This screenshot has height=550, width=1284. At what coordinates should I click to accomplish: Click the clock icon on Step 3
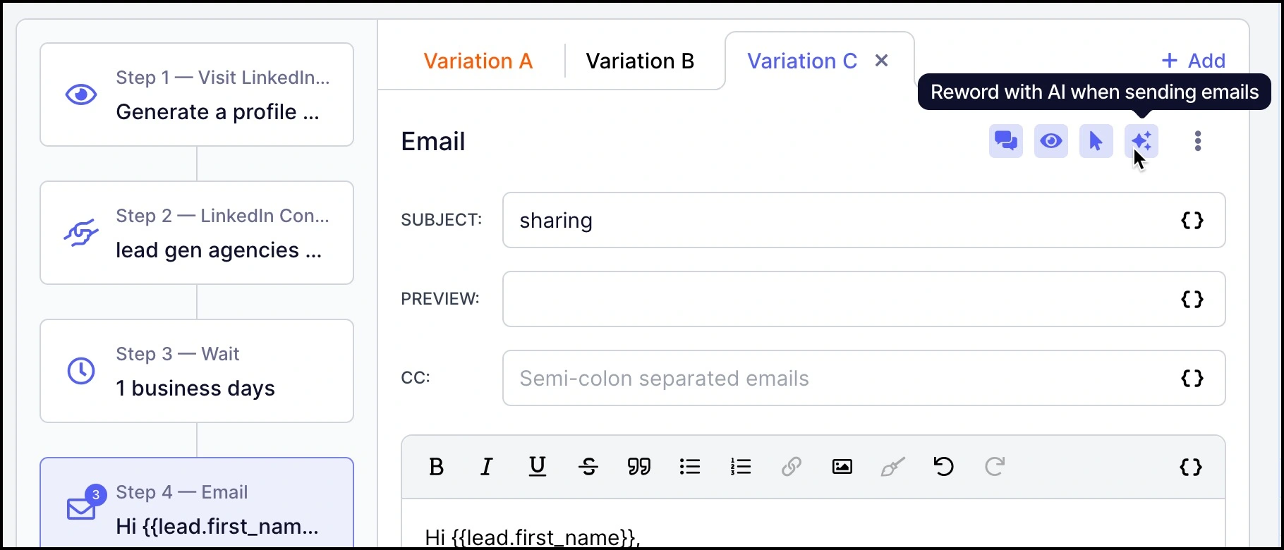81,371
